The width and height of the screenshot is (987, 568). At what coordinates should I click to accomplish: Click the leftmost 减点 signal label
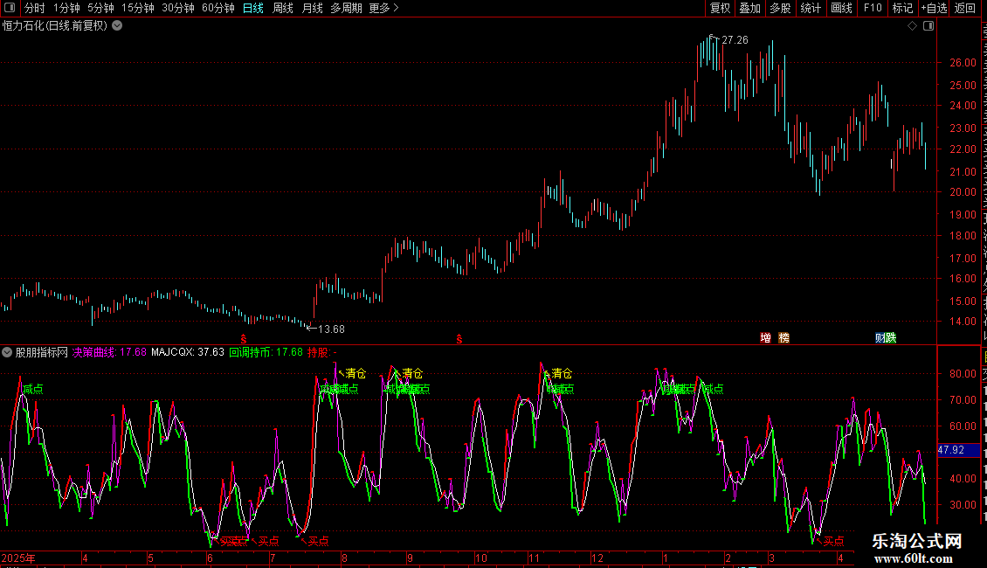pos(33,389)
